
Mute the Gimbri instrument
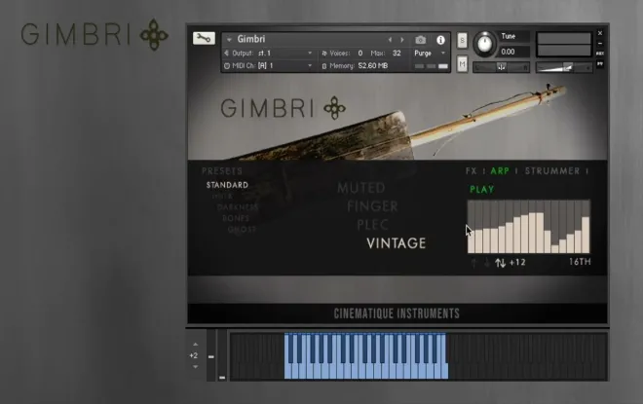[462, 64]
